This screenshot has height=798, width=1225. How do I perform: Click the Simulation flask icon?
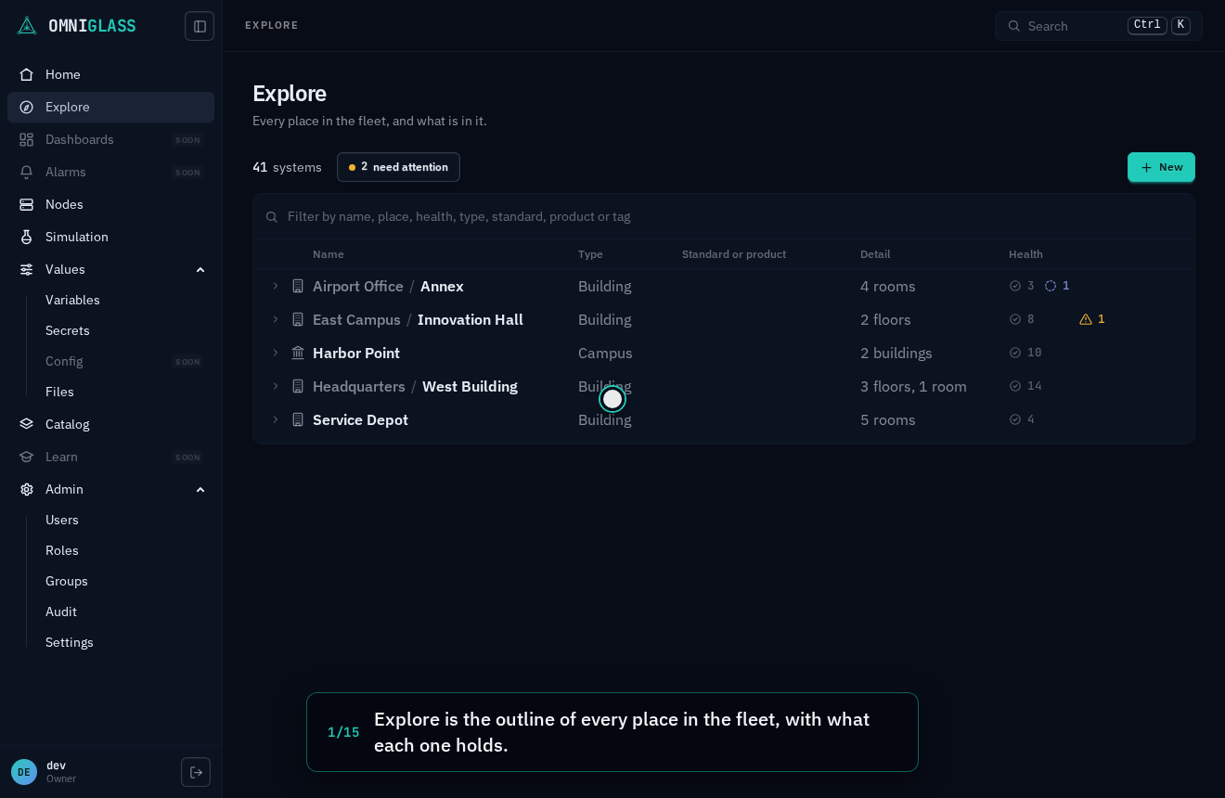tap(27, 237)
